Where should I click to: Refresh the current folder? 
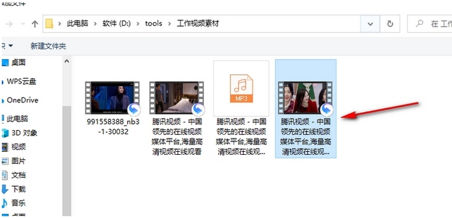coord(390,24)
